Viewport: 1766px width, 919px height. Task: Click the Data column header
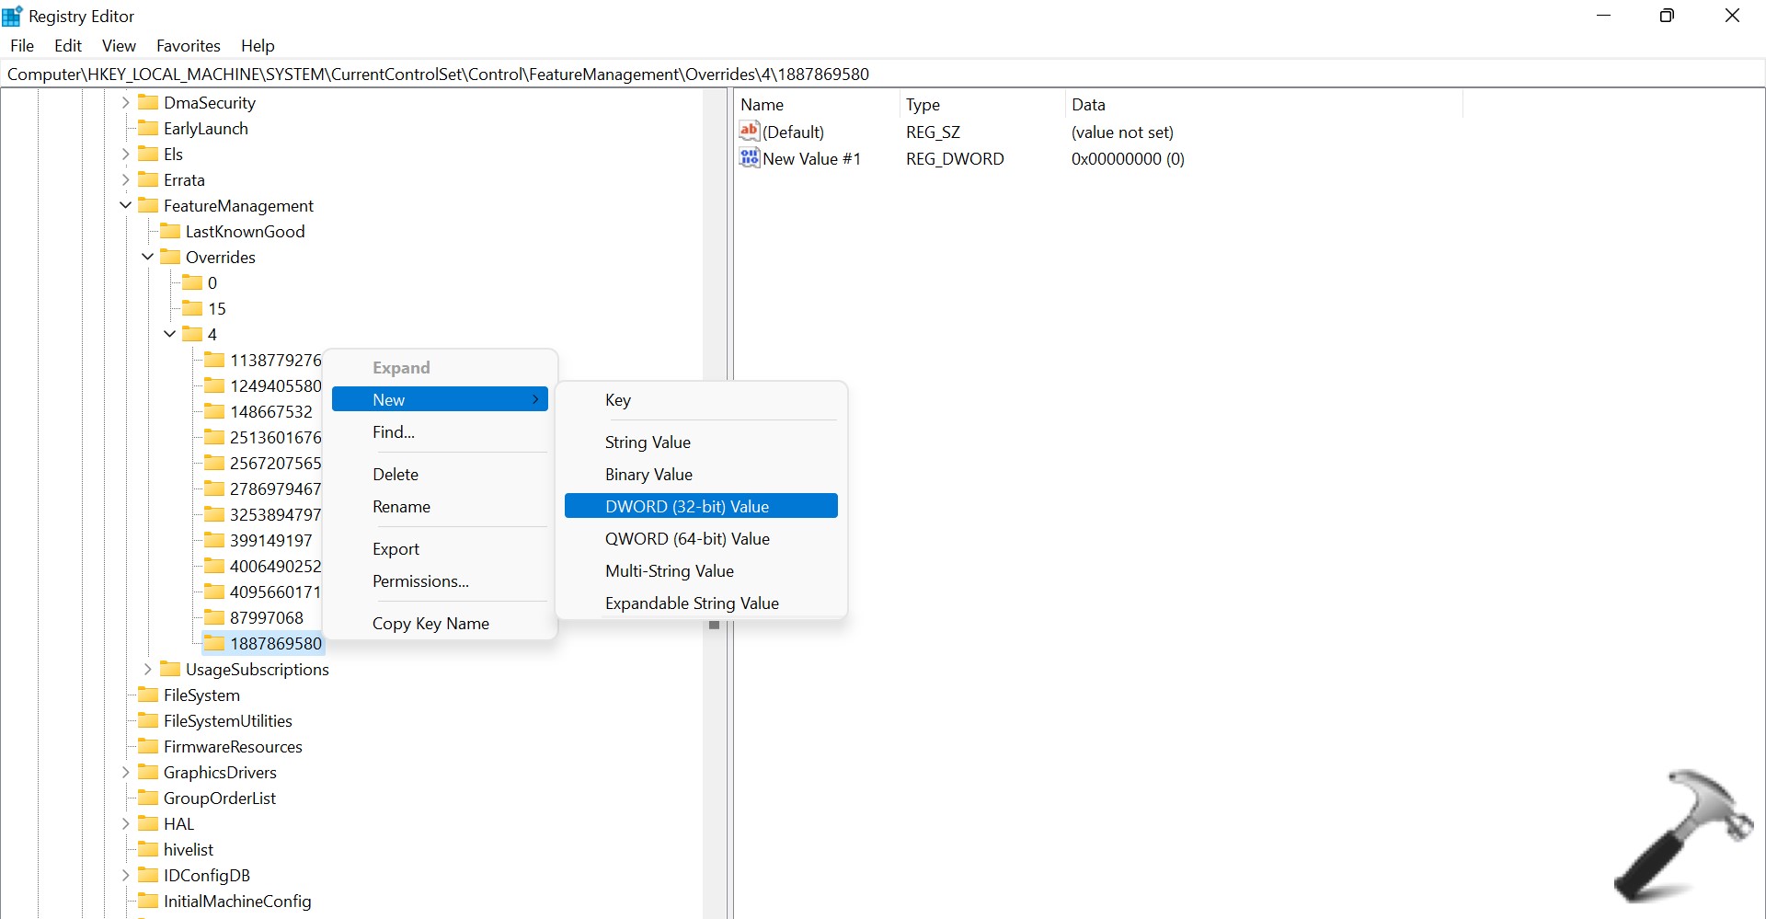pos(1088,105)
